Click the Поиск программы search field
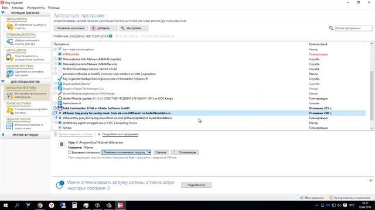375x210 pixels. (354, 29)
